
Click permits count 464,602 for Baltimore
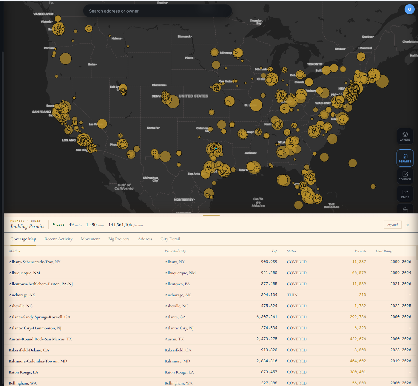[x=358, y=361]
